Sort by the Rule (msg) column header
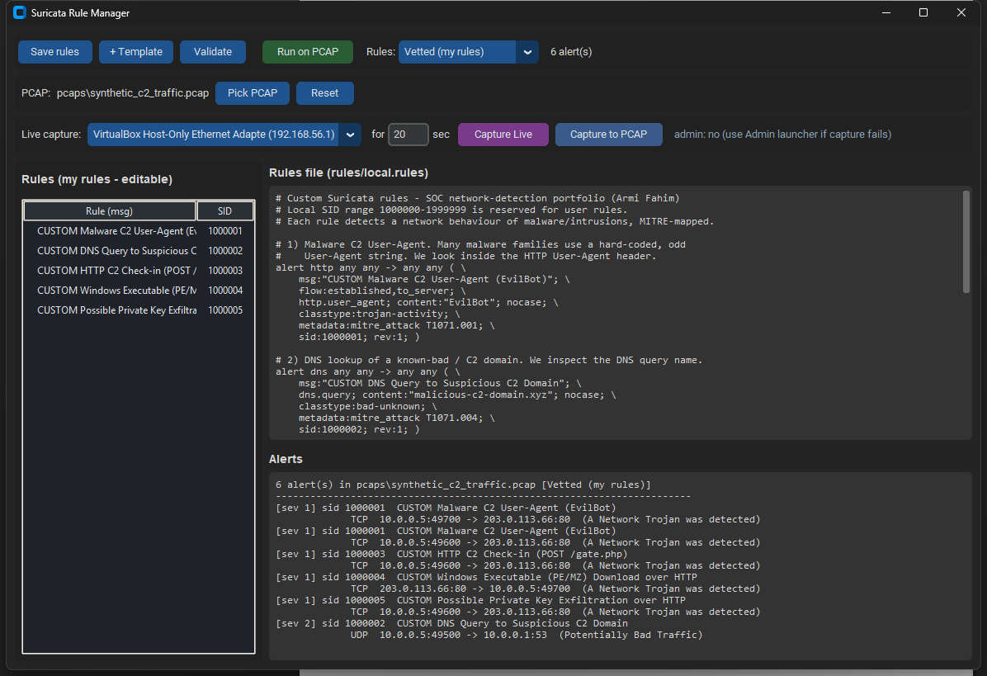Screen dimensions: 987x676 (x=110, y=210)
